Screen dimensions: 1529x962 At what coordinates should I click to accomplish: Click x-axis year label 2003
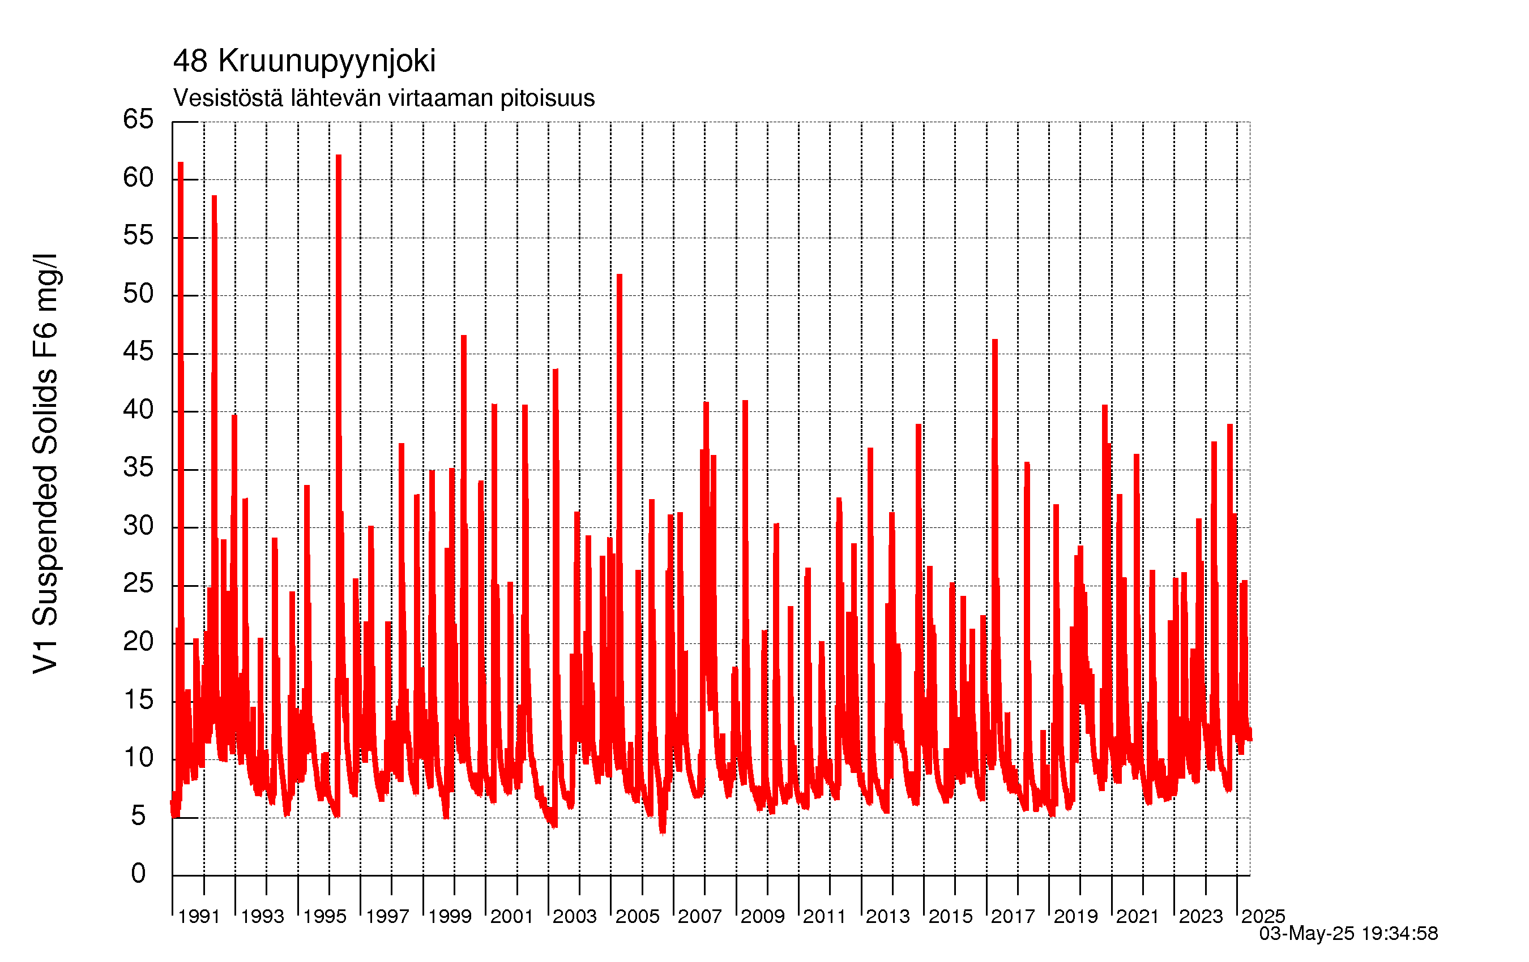(x=575, y=916)
